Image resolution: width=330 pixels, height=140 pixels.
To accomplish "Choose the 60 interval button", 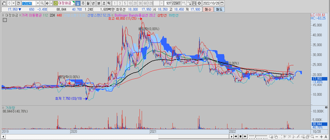I will (145, 3).
